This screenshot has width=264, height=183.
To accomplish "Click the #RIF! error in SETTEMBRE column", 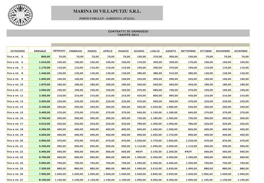I will pyautogui.click(x=188, y=152).
